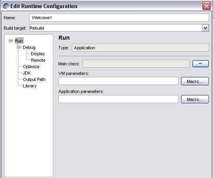The width and height of the screenshot is (214, 178).
Task: Click the Main class browse ellipsis button
Action: [x=200, y=64]
